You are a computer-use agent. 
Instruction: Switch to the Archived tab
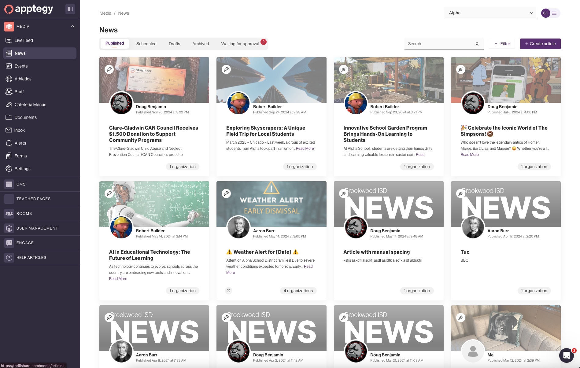[201, 44]
